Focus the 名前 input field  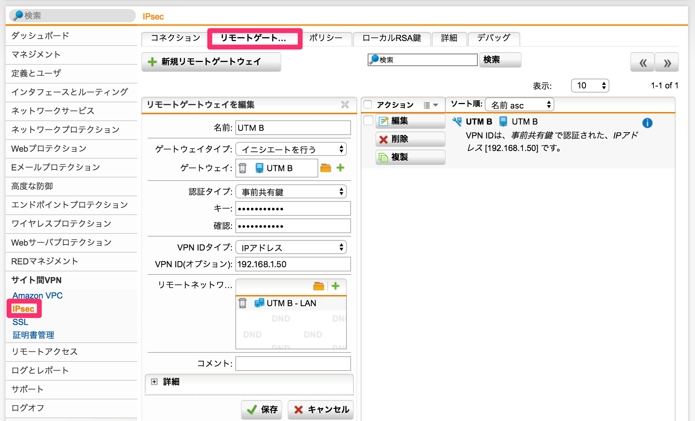(293, 128)
